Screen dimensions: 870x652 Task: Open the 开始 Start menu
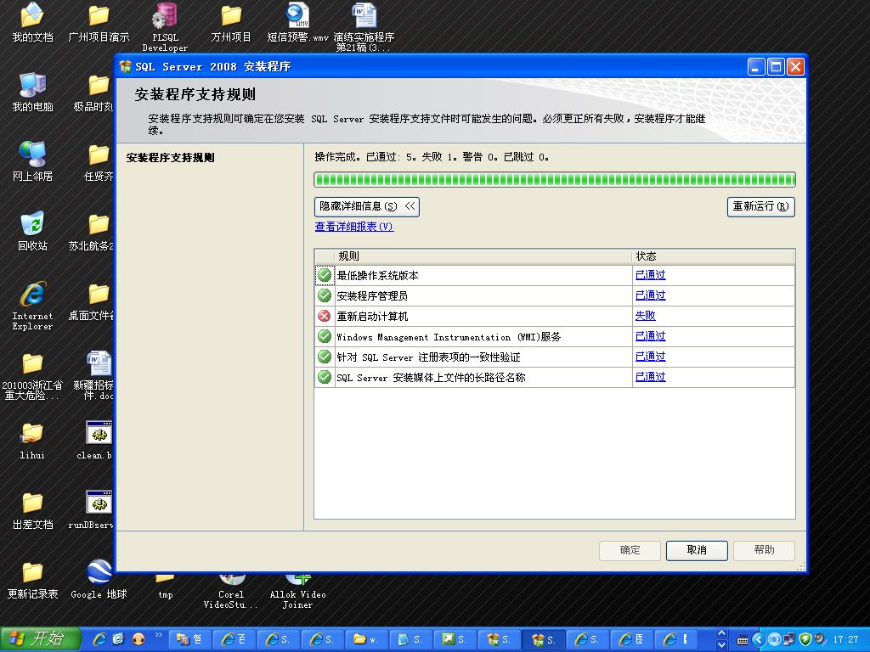[41, 639]
